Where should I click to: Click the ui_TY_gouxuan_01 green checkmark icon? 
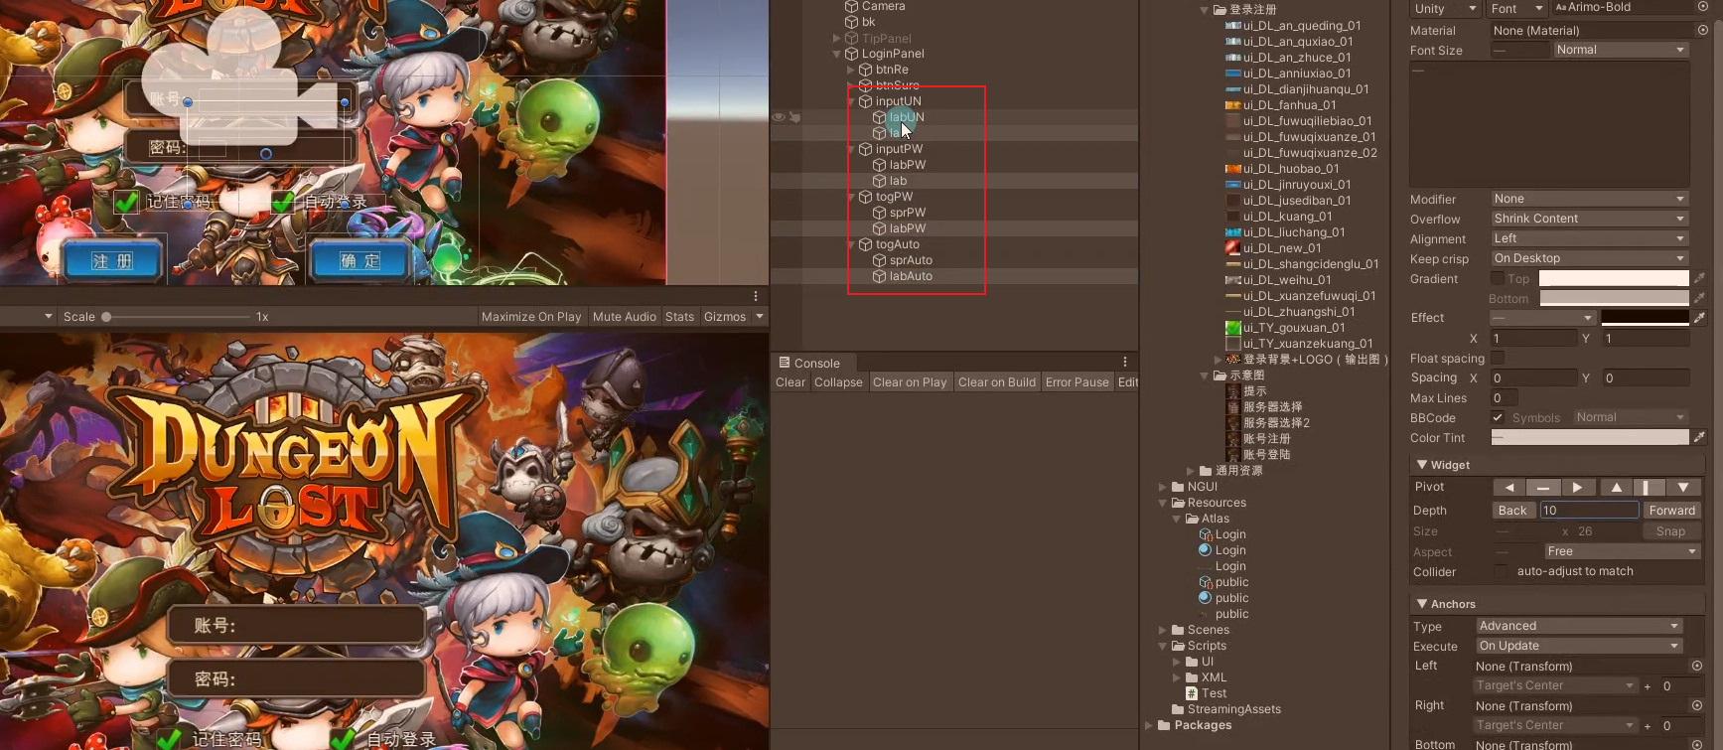[x=1232, y=328]
